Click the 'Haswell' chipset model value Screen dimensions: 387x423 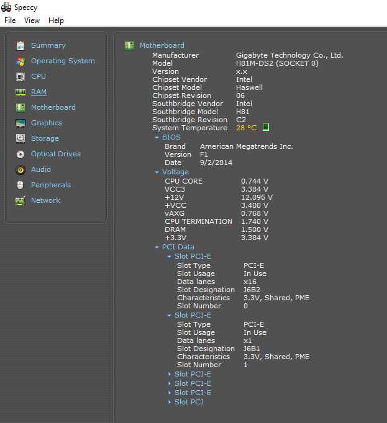point(249,87)
